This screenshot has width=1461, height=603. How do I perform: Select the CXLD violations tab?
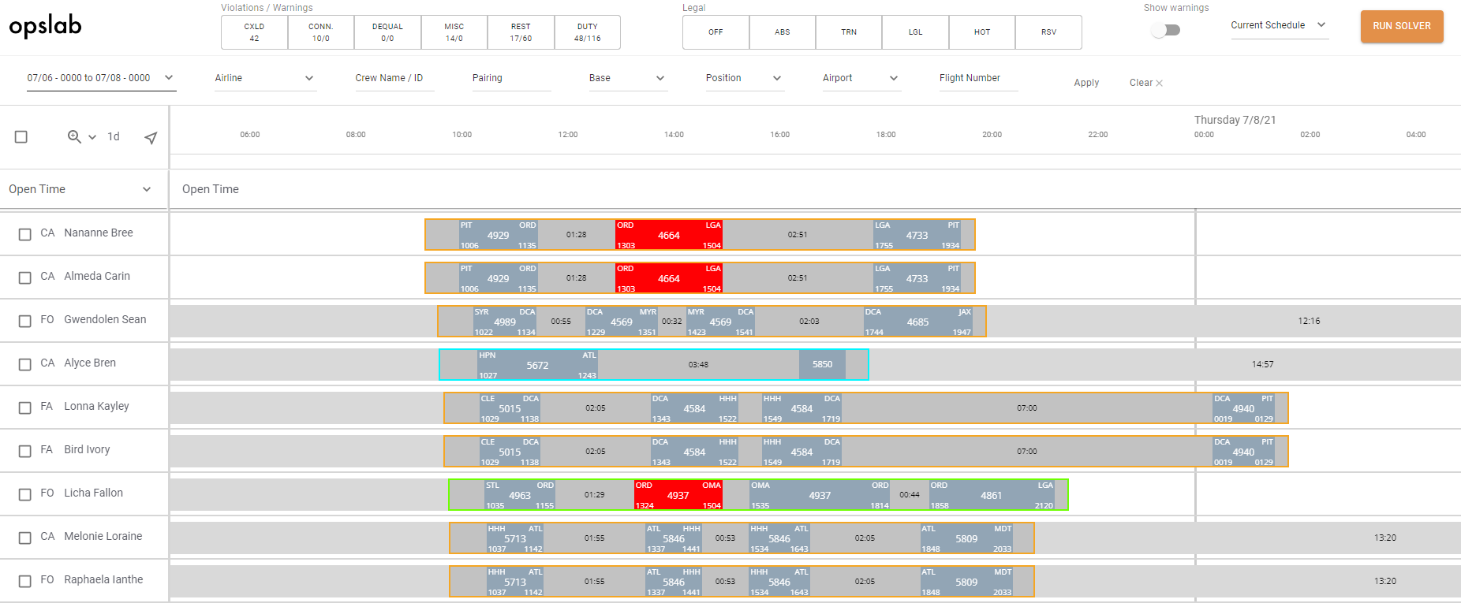(x=254, y=32)
